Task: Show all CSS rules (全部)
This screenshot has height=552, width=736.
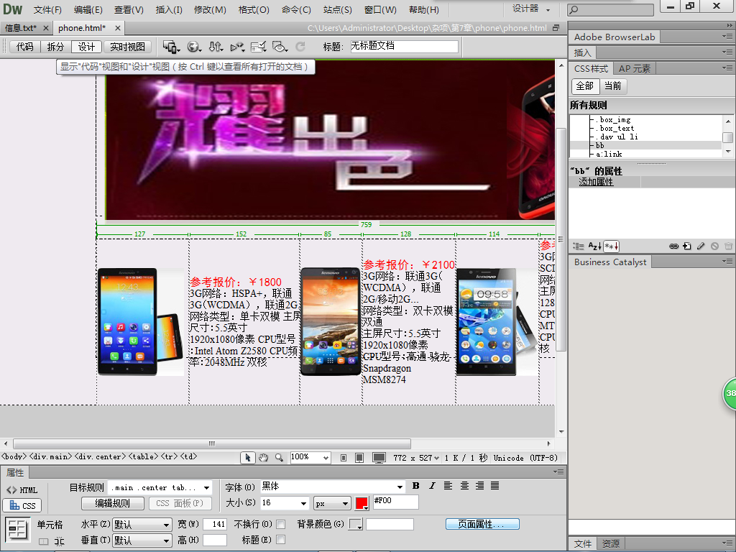Action: (x=585, y=86)
